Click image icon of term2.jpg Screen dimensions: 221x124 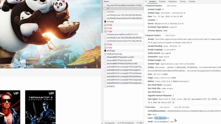tap(105, 51)
